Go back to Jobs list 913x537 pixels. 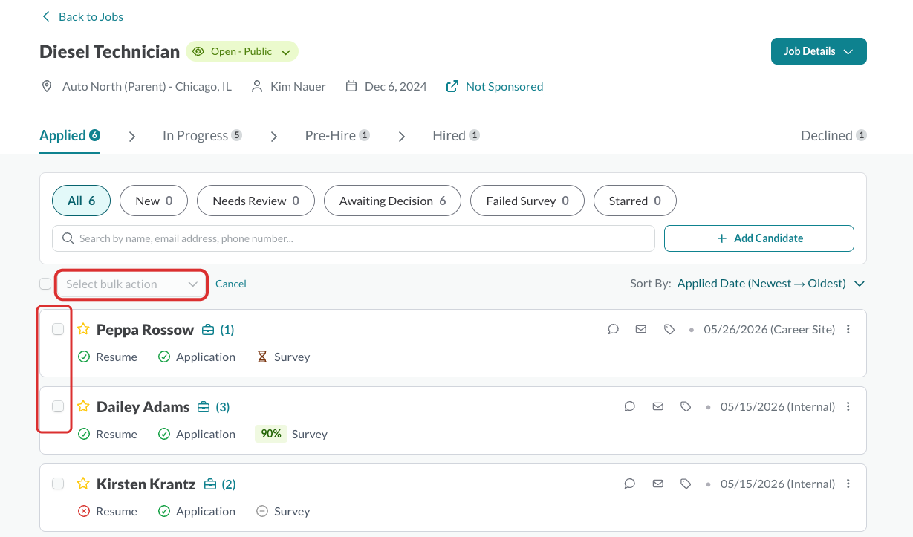click(x=82, y=16)
